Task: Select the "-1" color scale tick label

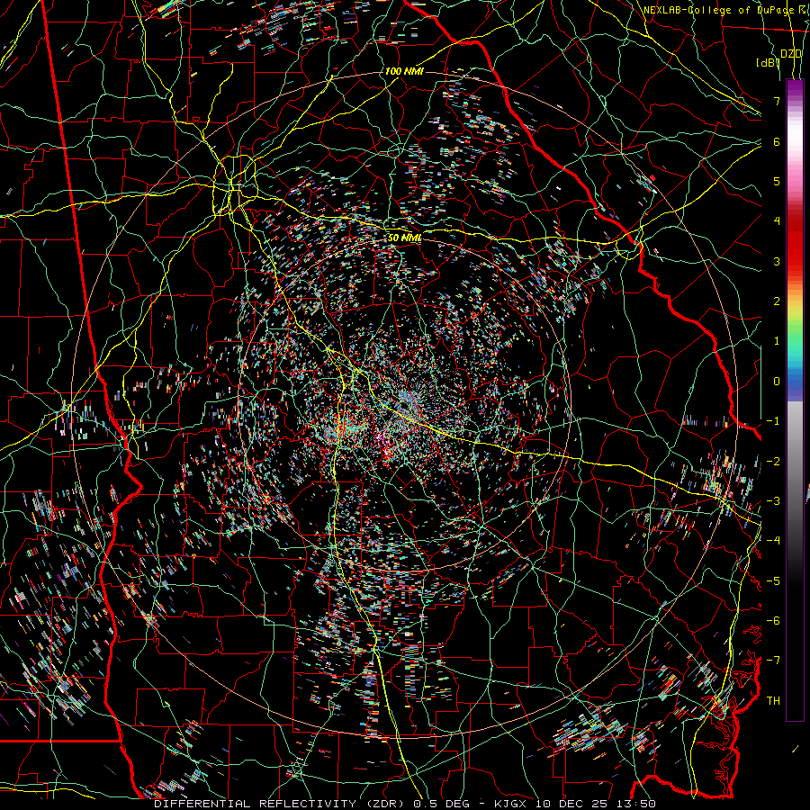Action: 773,421
